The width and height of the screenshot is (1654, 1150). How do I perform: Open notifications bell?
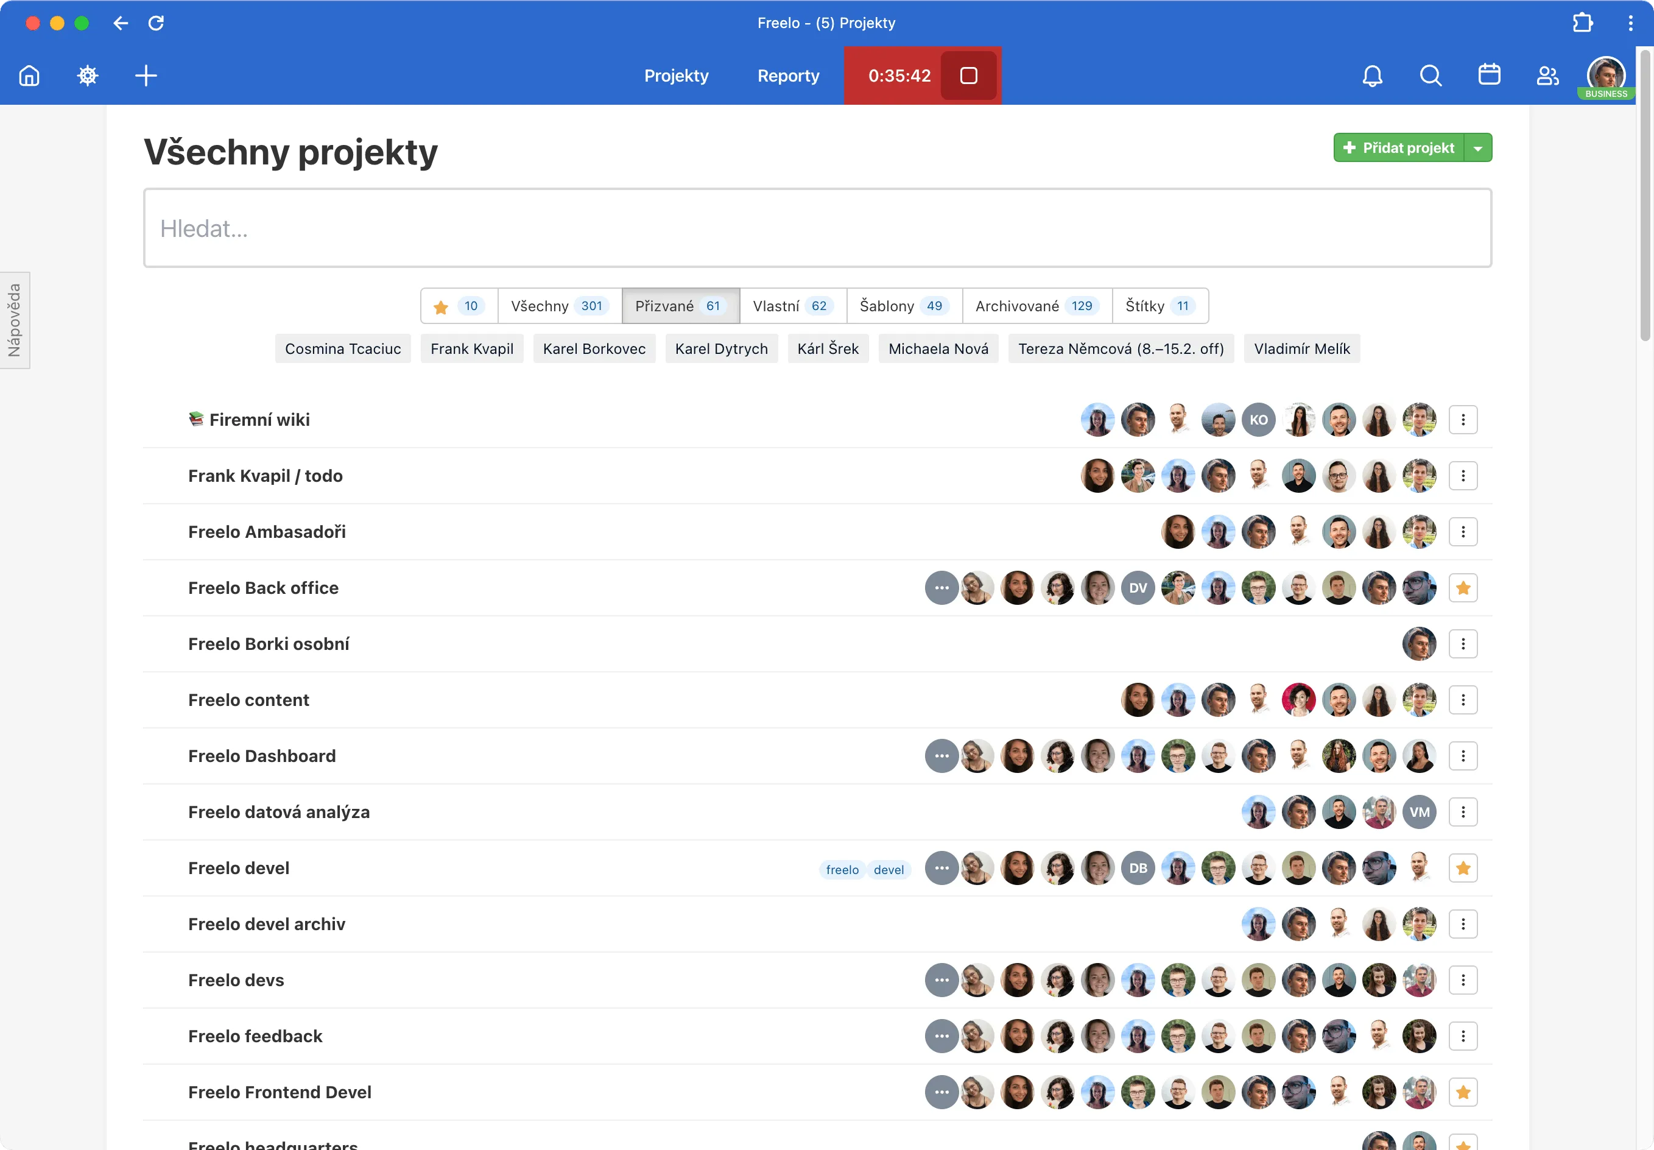[x=1372, y=76]
